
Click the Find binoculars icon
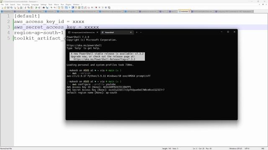tap(44, 7)
